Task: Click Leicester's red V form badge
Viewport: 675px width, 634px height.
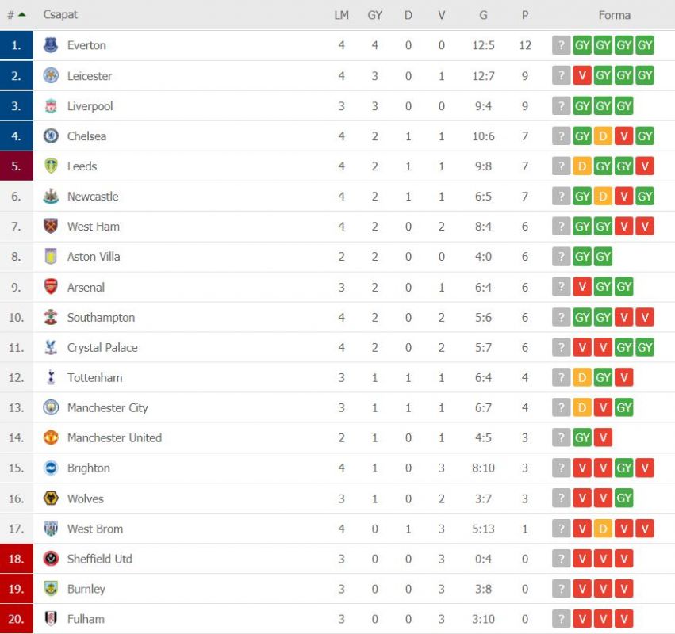Action: (x=582, y=76)
